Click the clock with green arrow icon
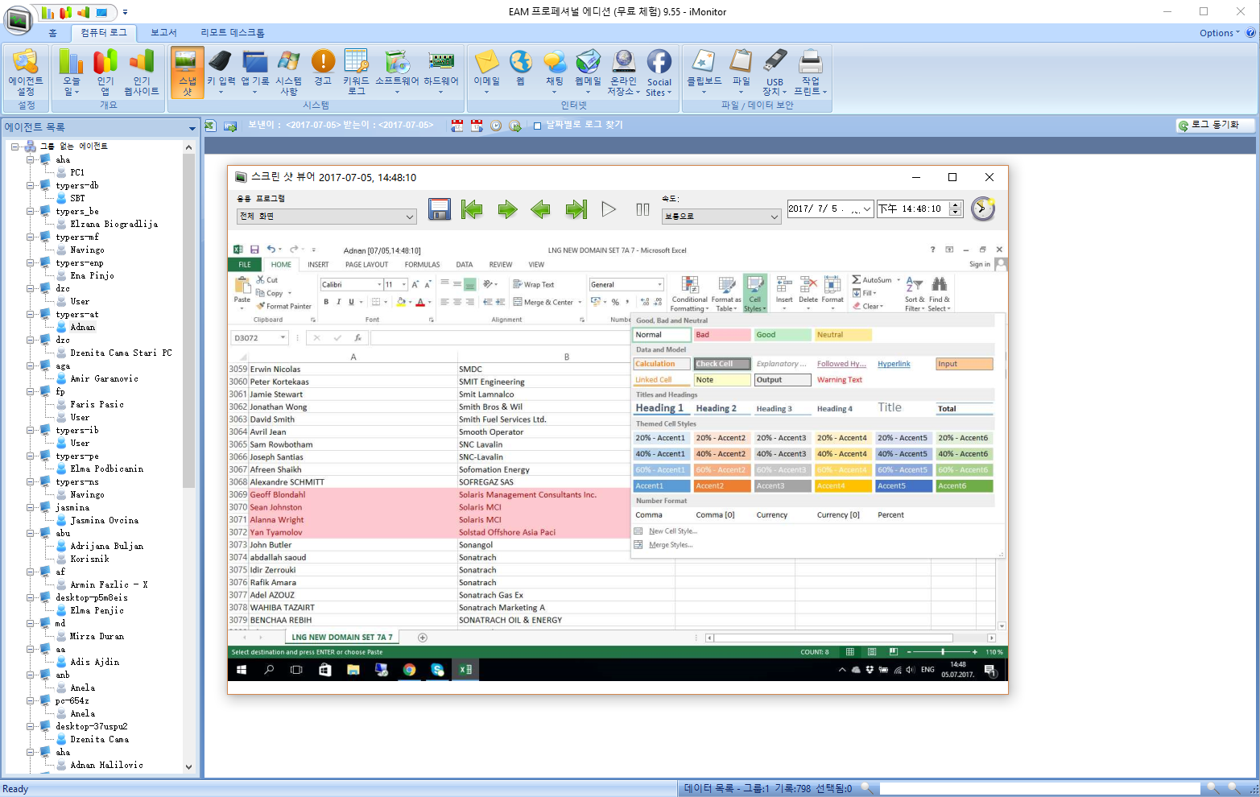 (515, 126)
